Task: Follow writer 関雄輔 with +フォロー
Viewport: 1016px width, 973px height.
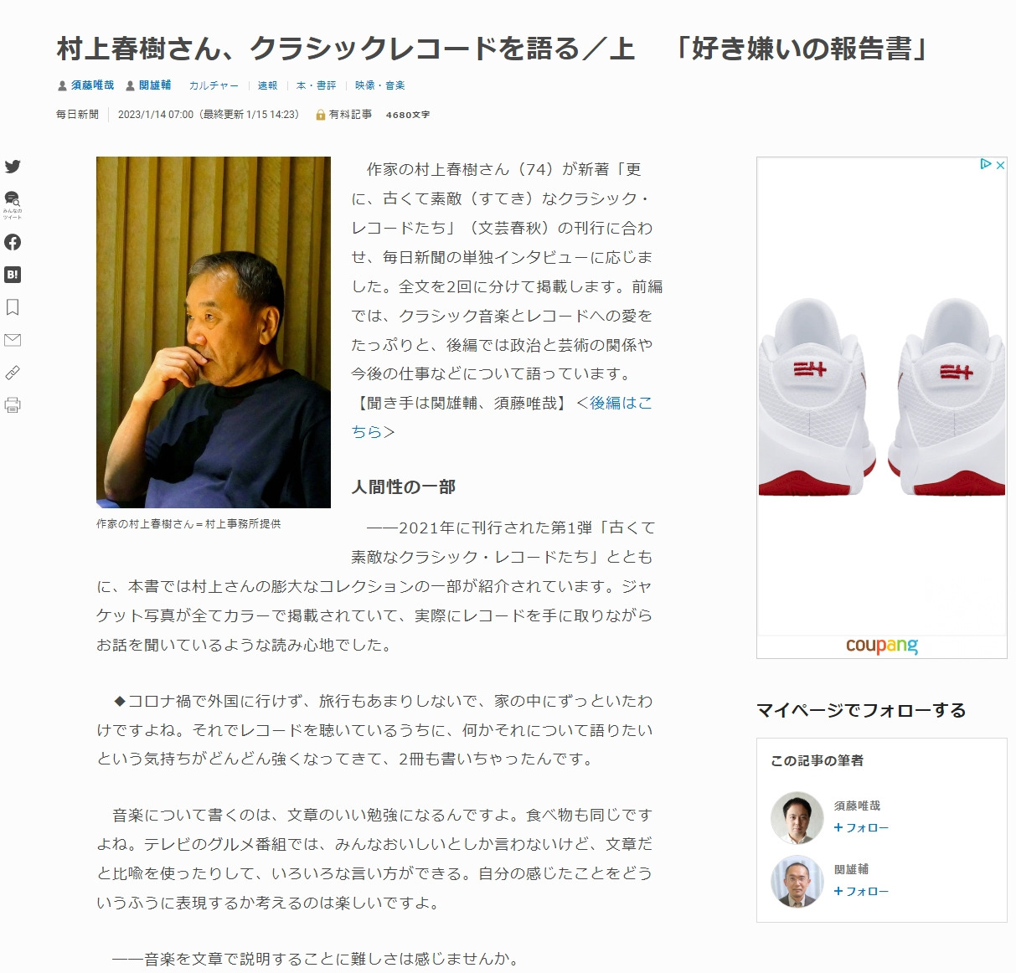Action: 861,891
